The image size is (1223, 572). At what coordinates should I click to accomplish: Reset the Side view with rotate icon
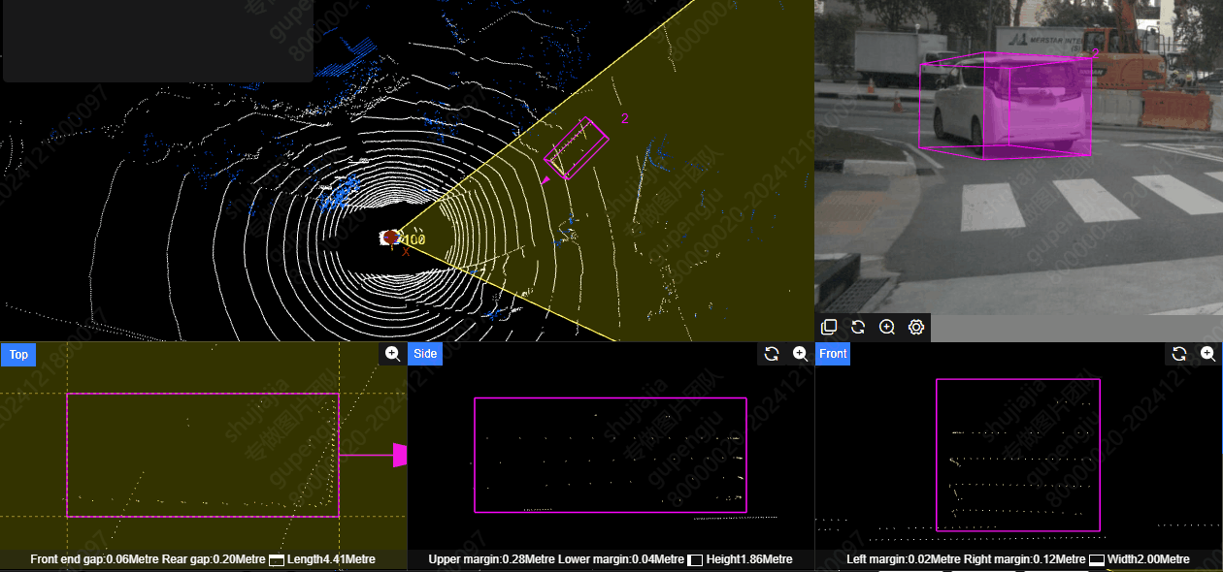[772, 354]
